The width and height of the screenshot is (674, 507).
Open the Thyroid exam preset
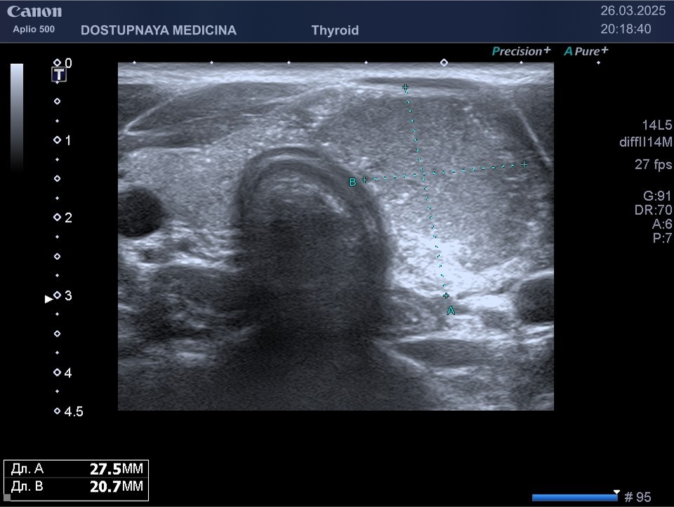335,30
